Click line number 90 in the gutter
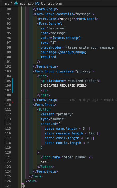The height and width of the screenshot is (188, 117). click(9, 9)
